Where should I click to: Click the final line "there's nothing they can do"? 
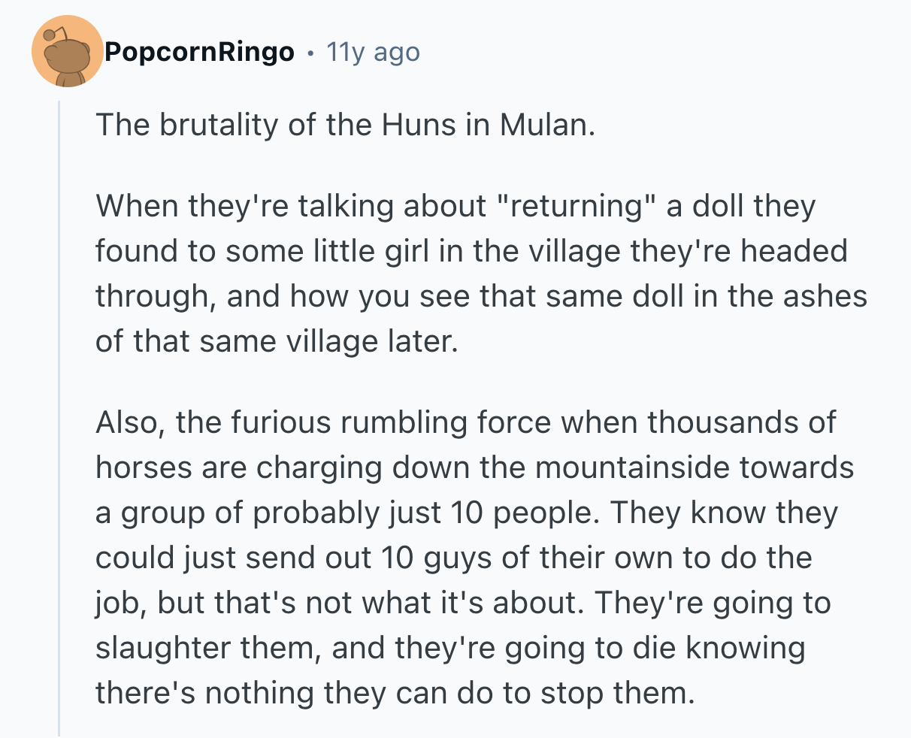coord(392,693)
